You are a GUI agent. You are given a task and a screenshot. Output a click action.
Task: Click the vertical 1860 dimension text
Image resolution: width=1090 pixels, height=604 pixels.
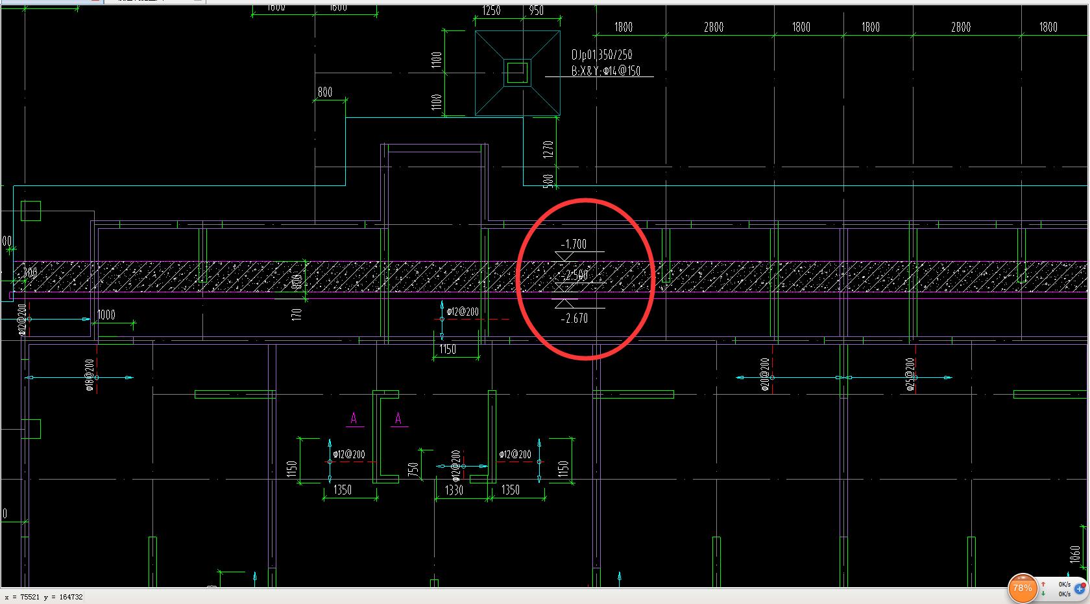(x=1075, y=555)
